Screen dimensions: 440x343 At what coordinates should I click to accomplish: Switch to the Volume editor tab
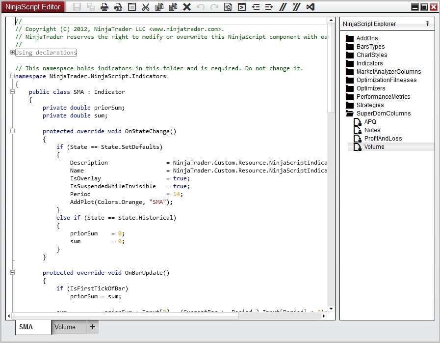click(65, 327)
